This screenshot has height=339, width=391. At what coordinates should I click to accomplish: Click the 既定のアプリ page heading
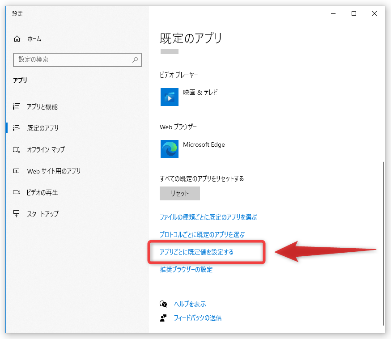[x=191, y=38]
